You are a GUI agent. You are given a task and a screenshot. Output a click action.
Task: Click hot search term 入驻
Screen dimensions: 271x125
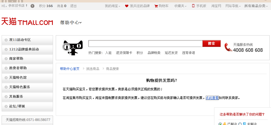pyautogui.click(x=108, y=53)
